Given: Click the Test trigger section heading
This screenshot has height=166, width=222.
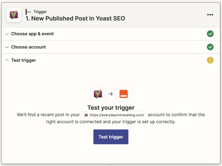Looking at the screenshot, I should [x=24, y=60].
